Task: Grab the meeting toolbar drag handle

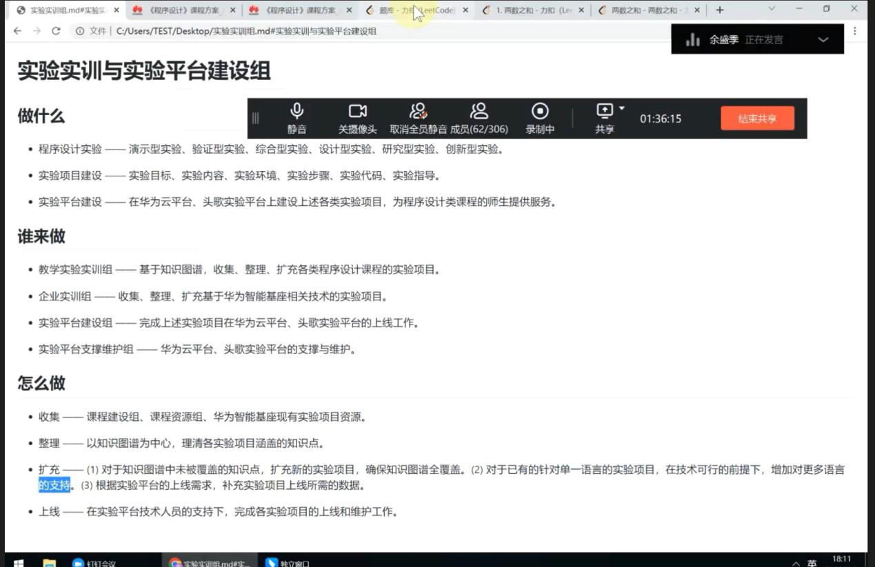Action: coord(256,118)
